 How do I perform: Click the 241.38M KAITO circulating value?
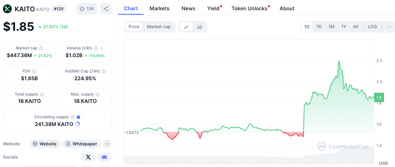[54, 124]
